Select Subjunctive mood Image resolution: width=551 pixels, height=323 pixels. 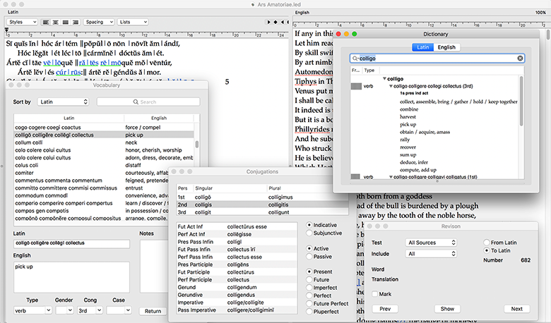click(309, 233)
